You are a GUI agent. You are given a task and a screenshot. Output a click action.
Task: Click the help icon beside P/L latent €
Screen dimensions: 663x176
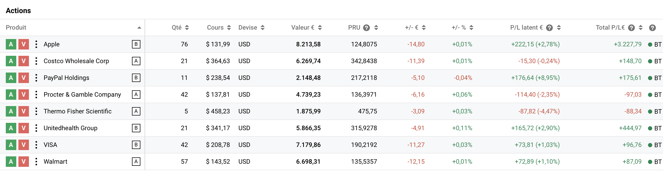[x=549, y=28]
